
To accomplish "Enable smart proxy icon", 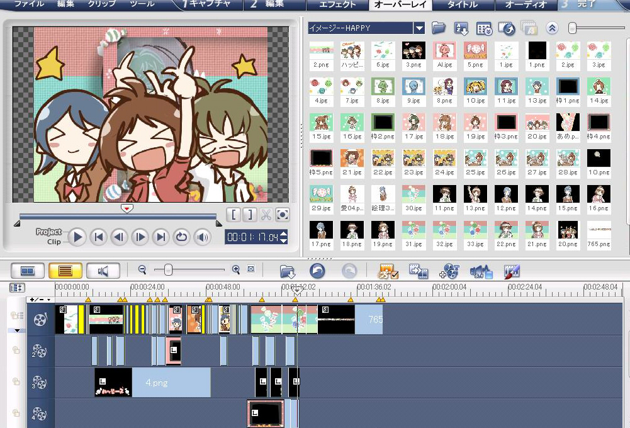I will [x=388, y=271].
